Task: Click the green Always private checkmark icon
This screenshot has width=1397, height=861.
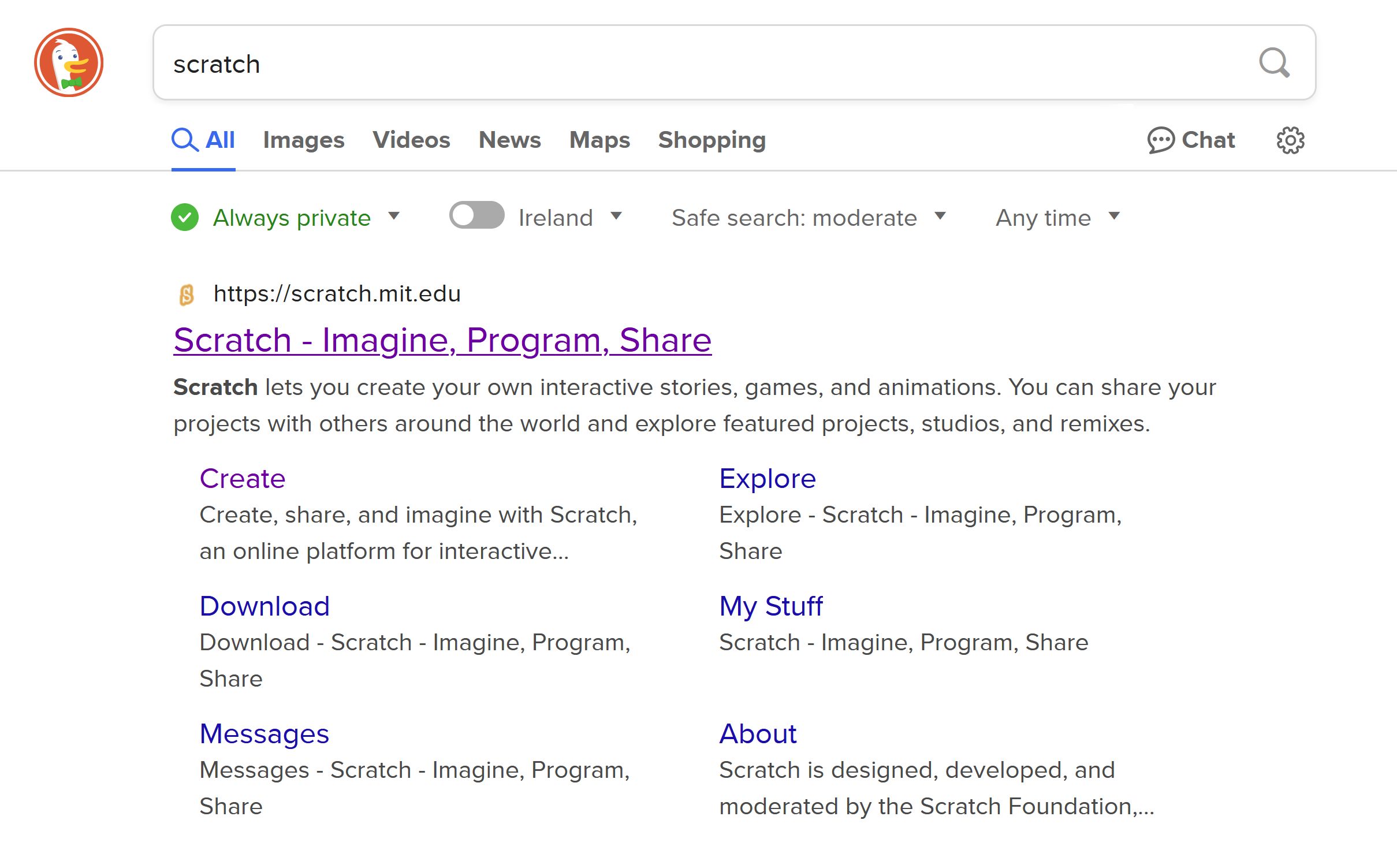Action: [x=185, y=217]
